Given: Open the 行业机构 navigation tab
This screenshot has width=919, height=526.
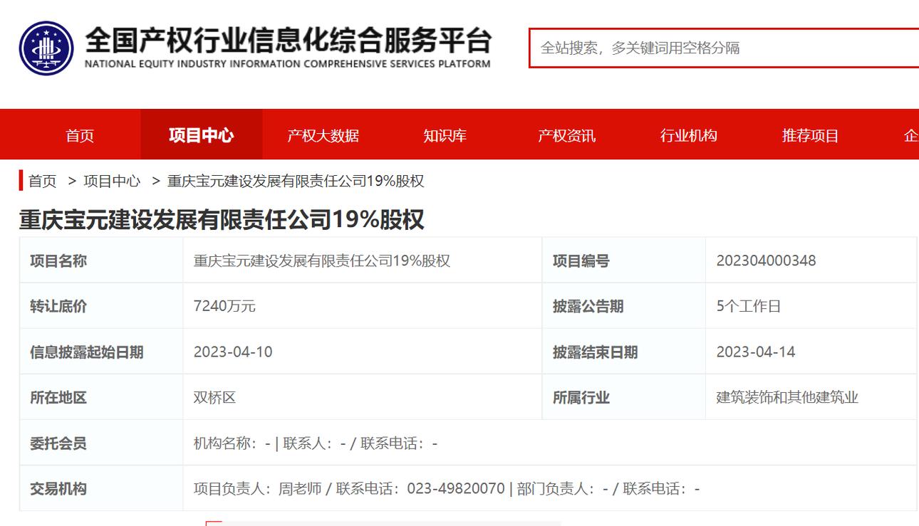Looking at the screenshot, I should [688, 135].
